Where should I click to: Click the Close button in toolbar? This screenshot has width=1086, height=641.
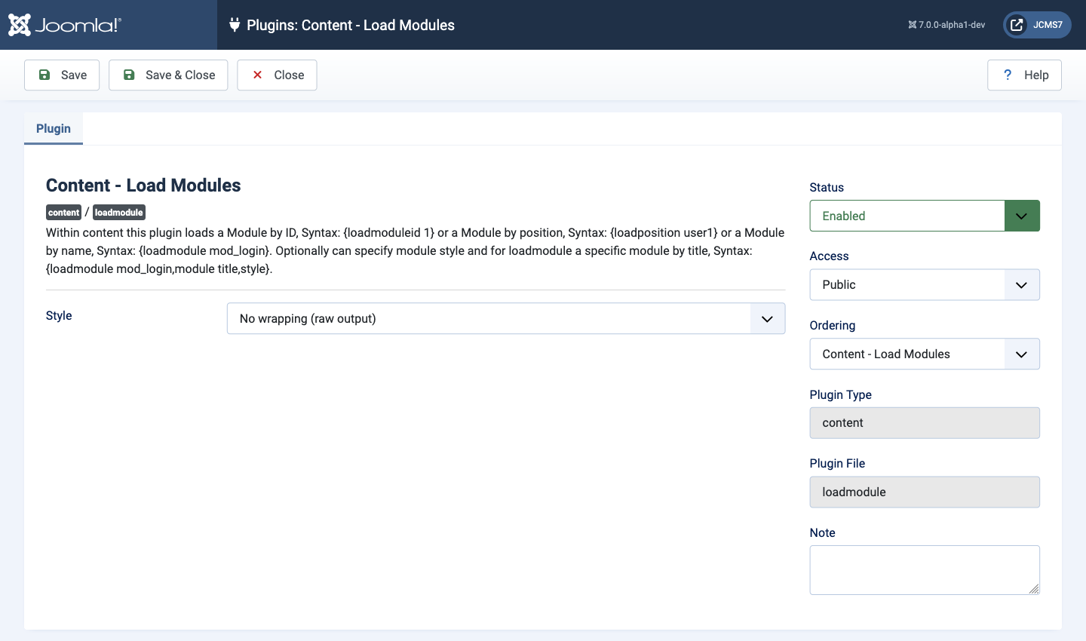[277, 75]
